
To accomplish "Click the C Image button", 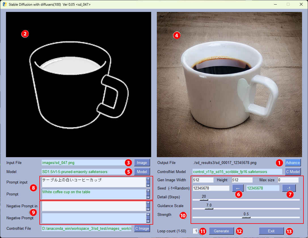I will tap(142, 228).
